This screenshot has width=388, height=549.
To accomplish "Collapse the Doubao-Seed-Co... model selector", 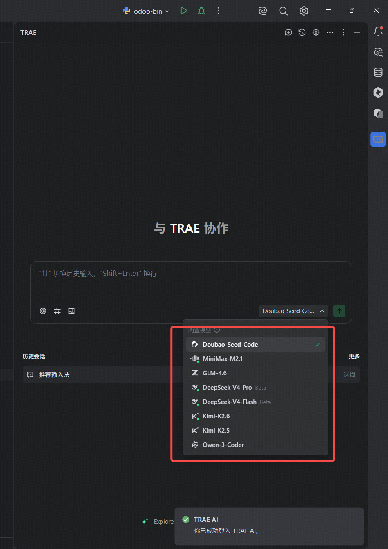I will (x=293, y=311).
